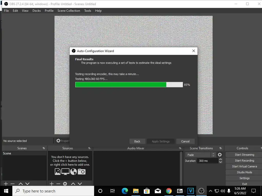Click the OBS icon in the taskbar
Screen dimensions: 262x196
pos(201,191)
